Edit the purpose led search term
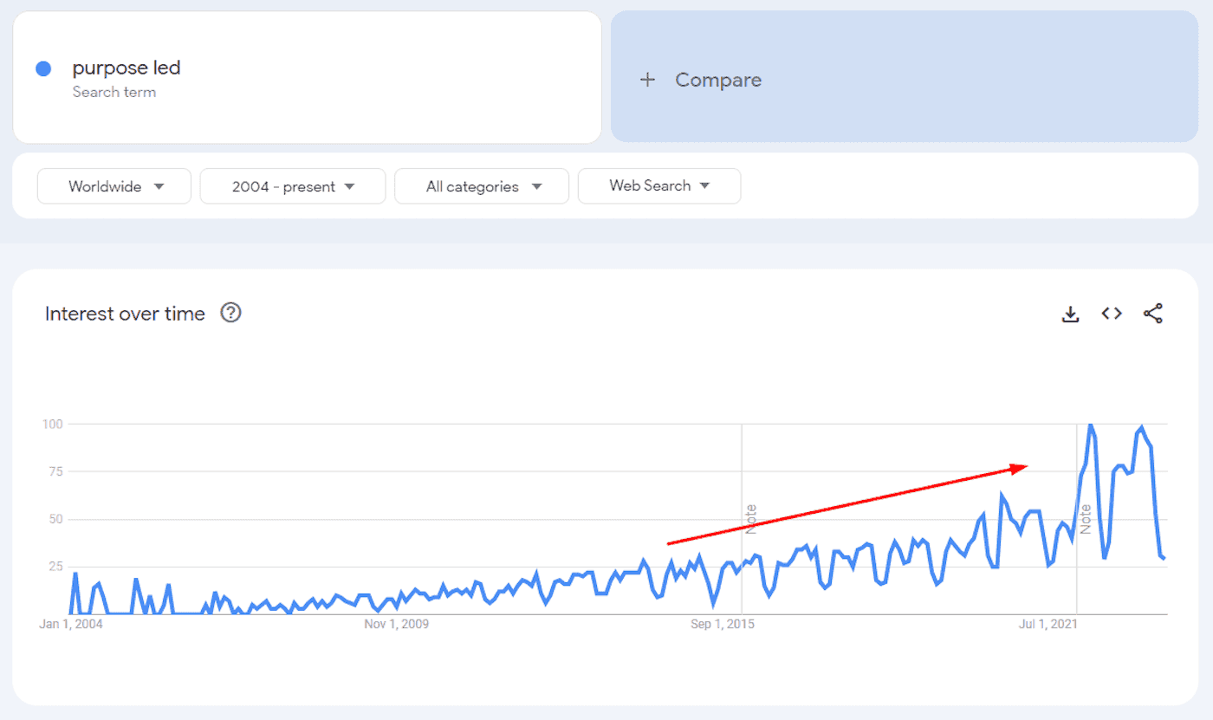This screenshot has width=1213, height=720. tap(307, 77)
